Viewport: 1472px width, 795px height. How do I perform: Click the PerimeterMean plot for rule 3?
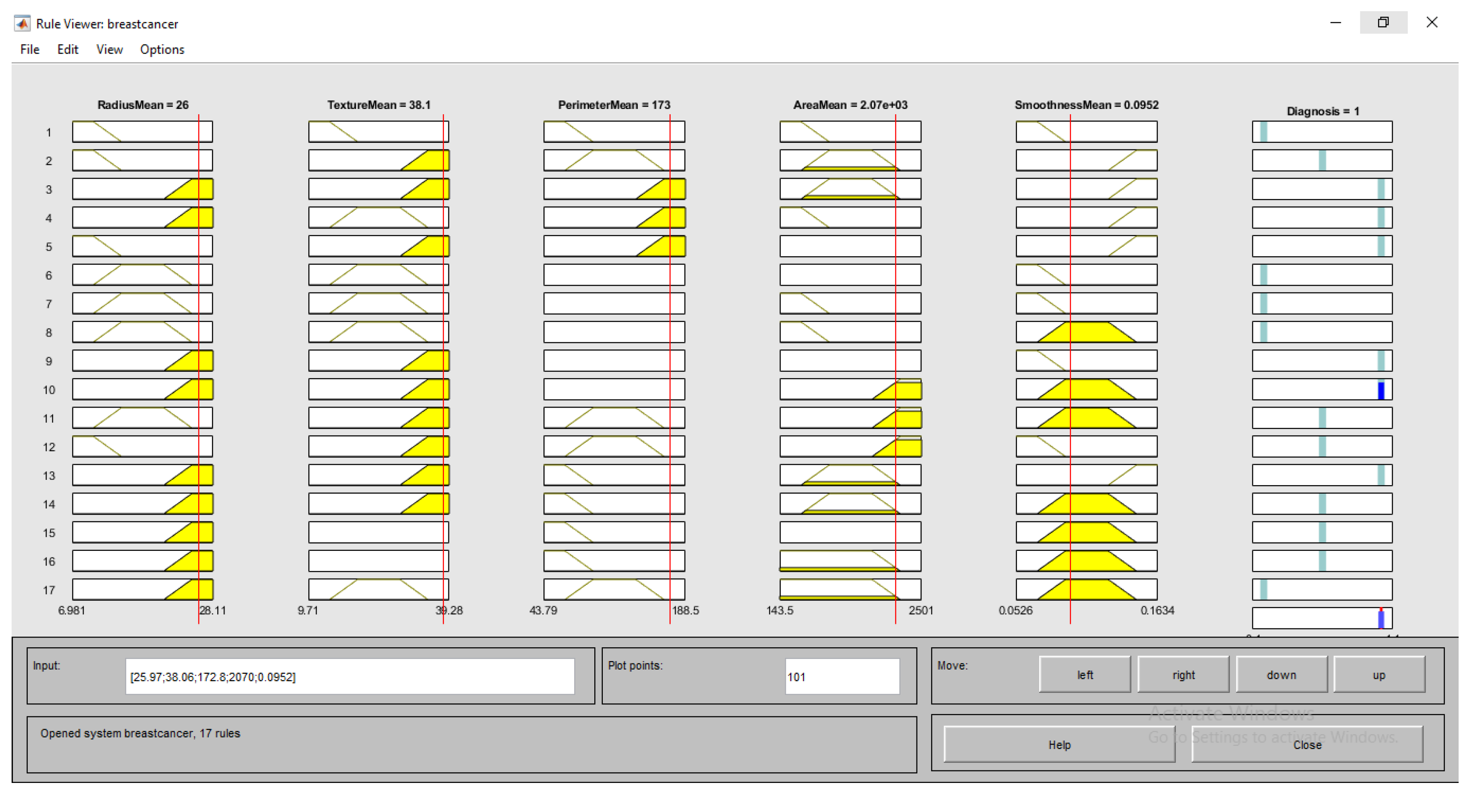614,189
